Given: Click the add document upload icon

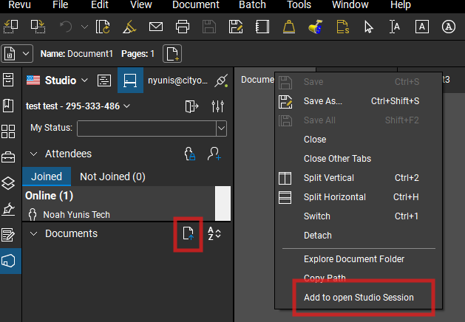Looking at the screenshot, I should (x=188, y=233).
